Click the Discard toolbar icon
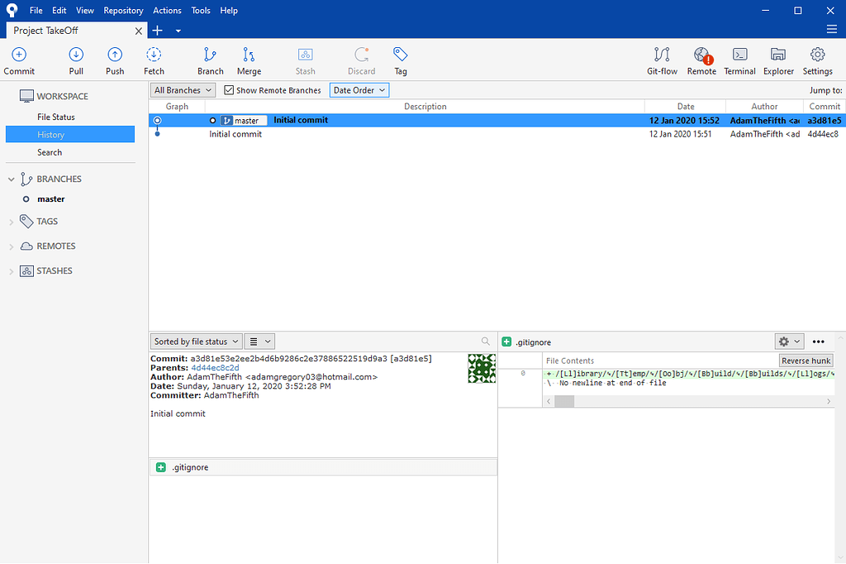The image size is (846, 564). [362, 60]
